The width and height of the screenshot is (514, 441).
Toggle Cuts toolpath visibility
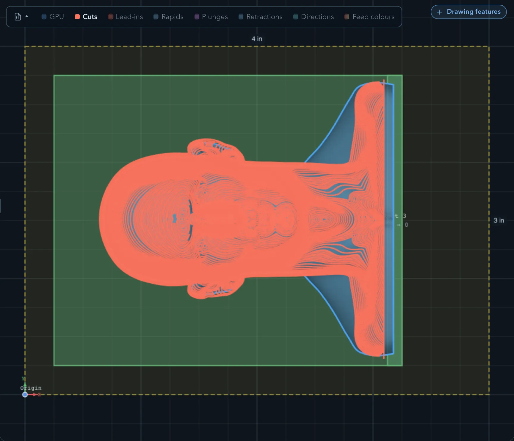86,17
